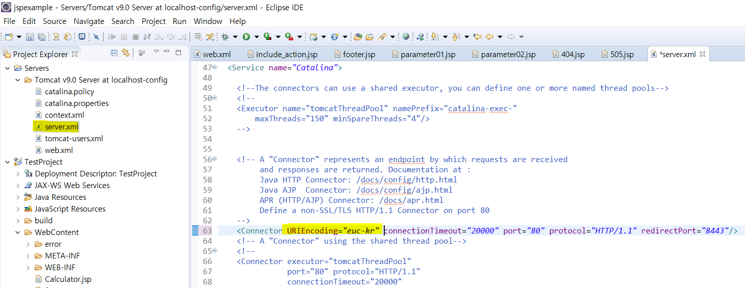The image size is (745, 288).
Task: Collapse All in Project Explorer
Action: click(114, 53)
